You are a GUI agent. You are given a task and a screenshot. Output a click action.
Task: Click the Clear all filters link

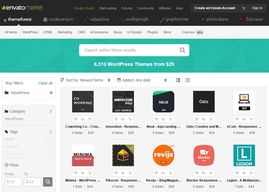tap(45, 83)
